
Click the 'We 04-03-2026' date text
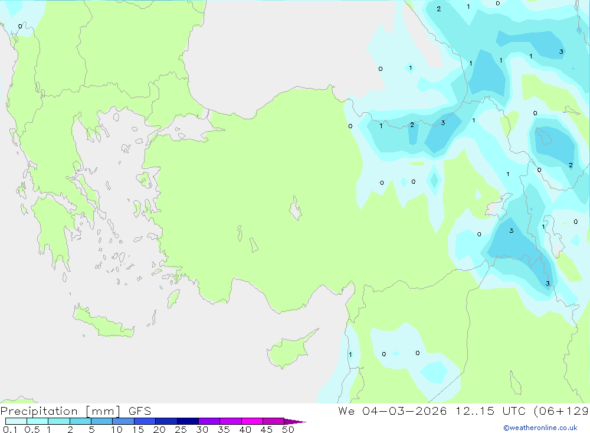point(392,411)
